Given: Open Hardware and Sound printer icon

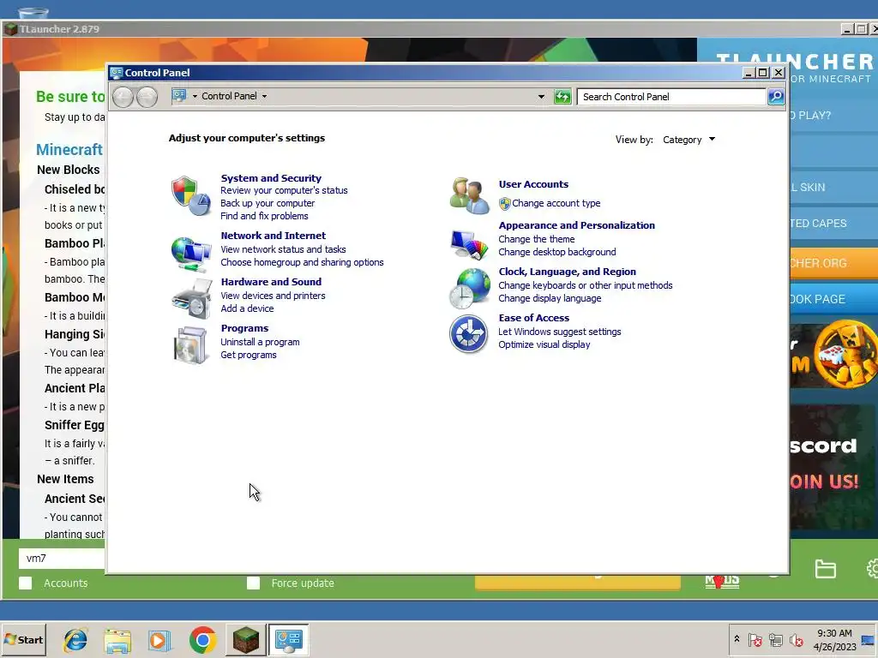Looking at the screenshot, I should click(x=191, y=299).
